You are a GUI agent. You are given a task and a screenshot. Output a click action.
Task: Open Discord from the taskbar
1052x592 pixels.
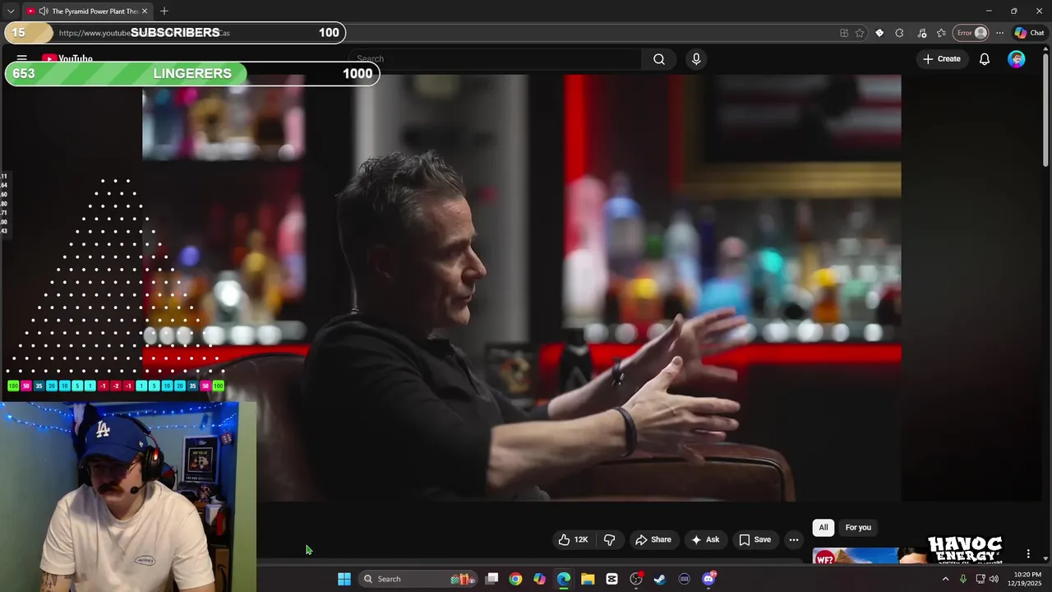click(x=708, y=579)
